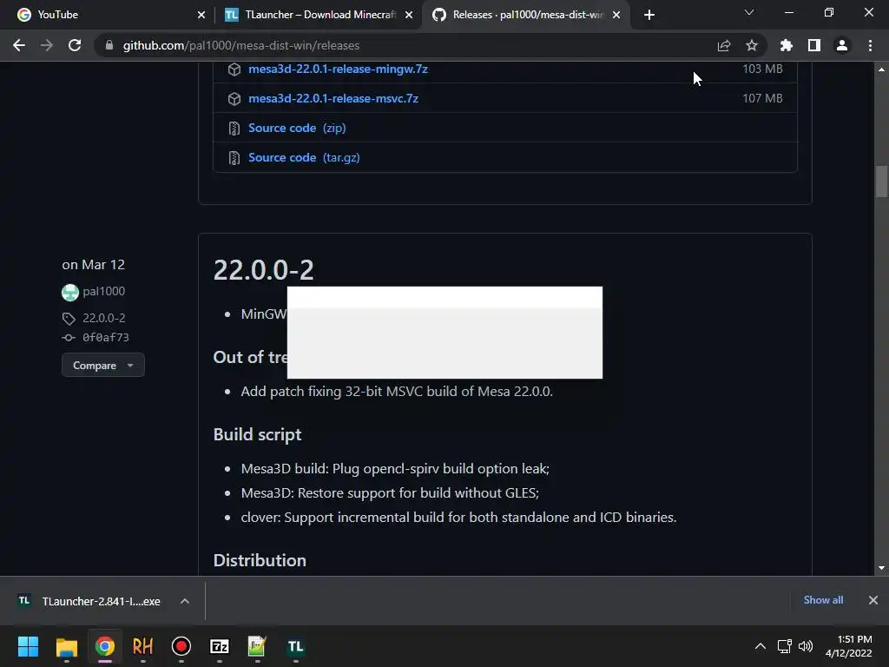Open the 22.0.0-2 tag link

point(104,318)
